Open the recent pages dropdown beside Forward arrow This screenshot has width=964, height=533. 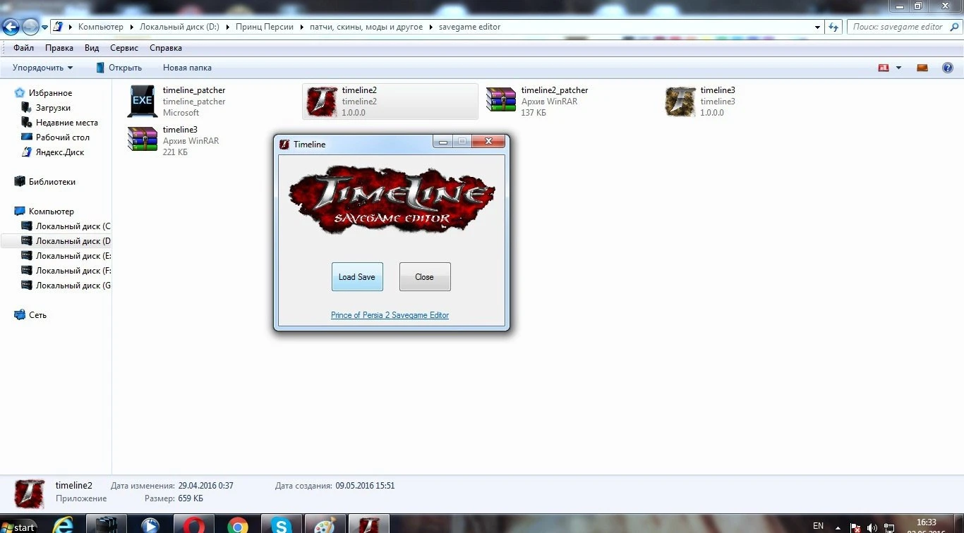click(44, 27)
